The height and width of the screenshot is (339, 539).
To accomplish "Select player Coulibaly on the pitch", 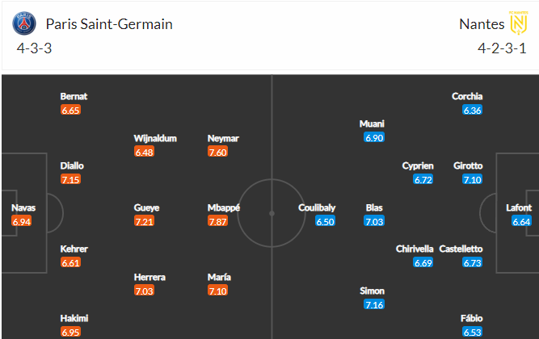I will (x=317, y=207).
